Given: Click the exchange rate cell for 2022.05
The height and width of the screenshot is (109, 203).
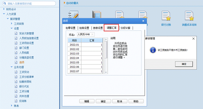Looking at the screenshot, I should (x=92, y=62).
